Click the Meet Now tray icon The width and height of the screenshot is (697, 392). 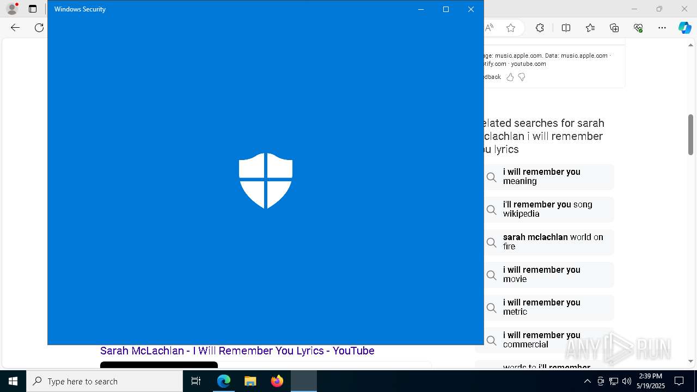click(601, 381)
